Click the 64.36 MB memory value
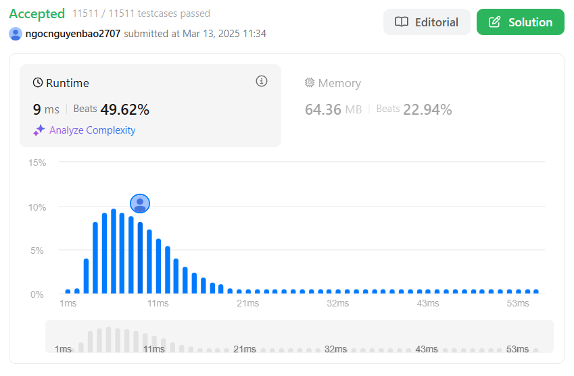 pos(333,109)
